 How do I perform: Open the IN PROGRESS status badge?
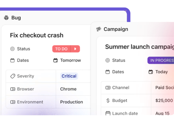coord(161,60)
